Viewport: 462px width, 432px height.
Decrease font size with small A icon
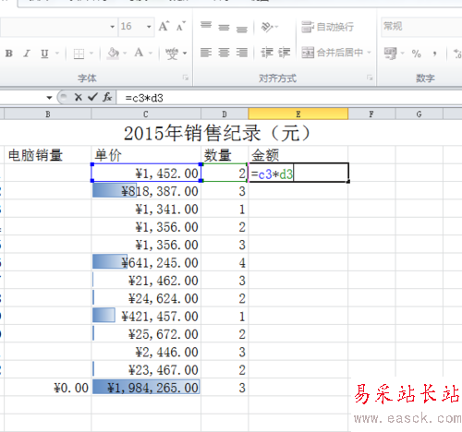point(181,27)
